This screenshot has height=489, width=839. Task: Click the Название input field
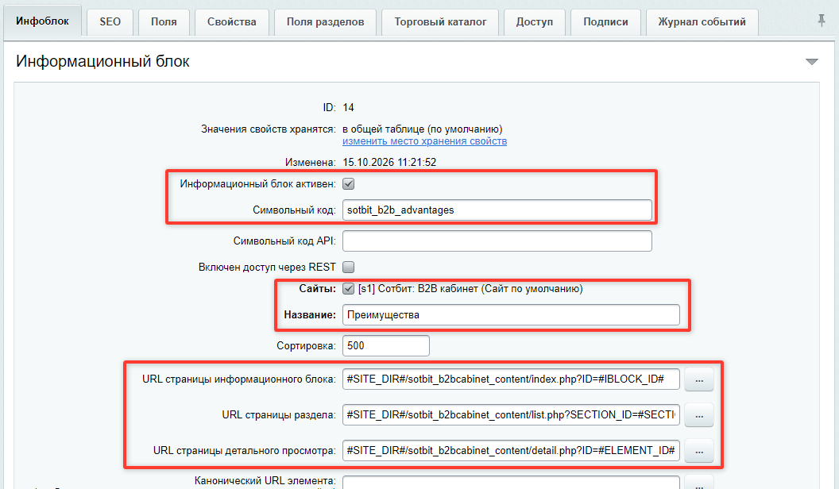coord(511,315)
